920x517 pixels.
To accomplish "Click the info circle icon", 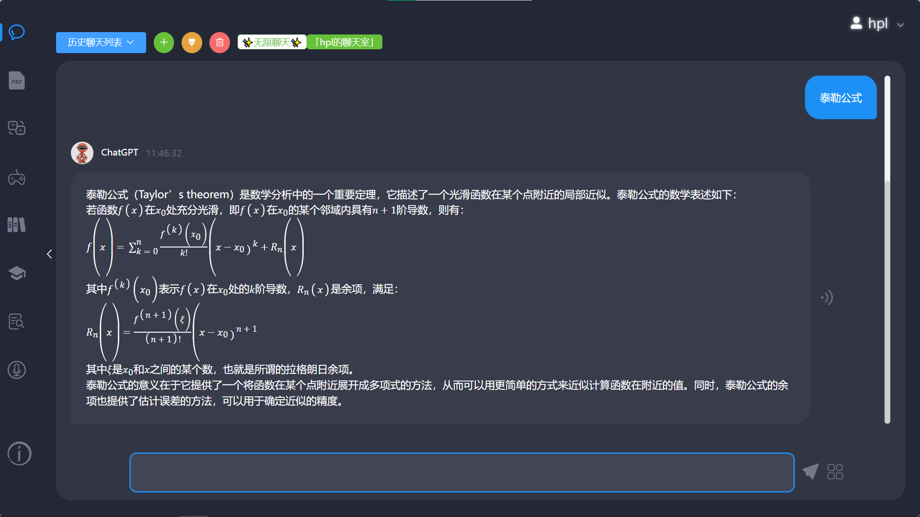I will coord(19,453).
